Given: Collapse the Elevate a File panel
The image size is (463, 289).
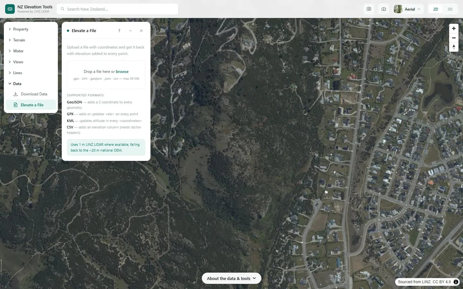Looking at the screenshot, I should pos(130,31).
